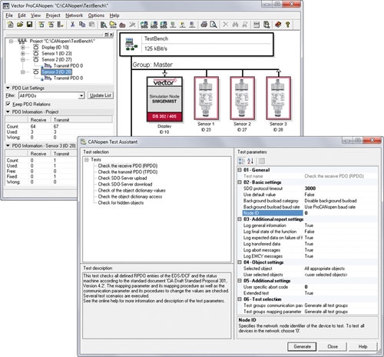Expand the Display ID 10 tree node
The width and height of the screenshot is (384, 357).
(23, 47)
